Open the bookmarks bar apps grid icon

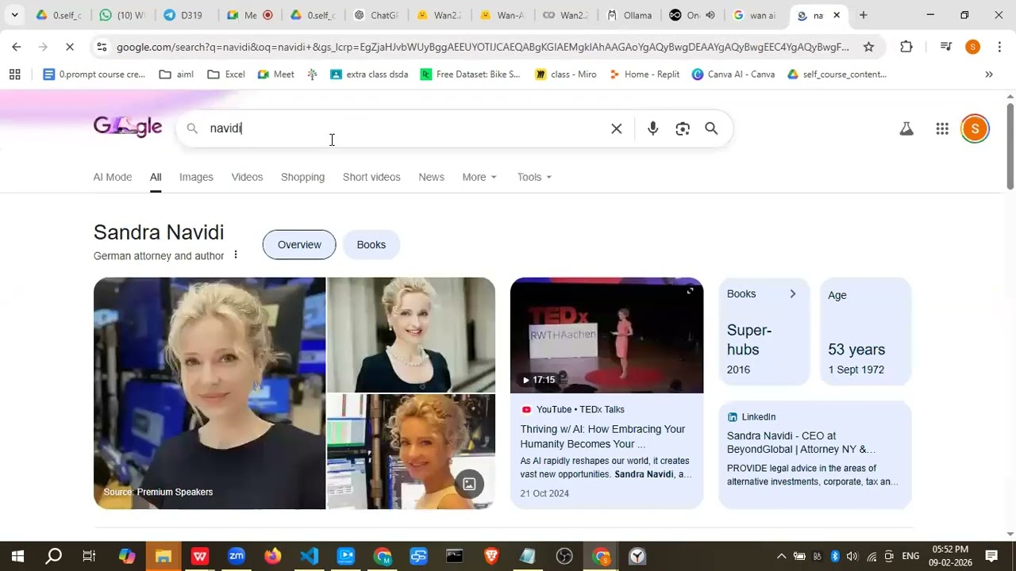(x=14, y=75)
